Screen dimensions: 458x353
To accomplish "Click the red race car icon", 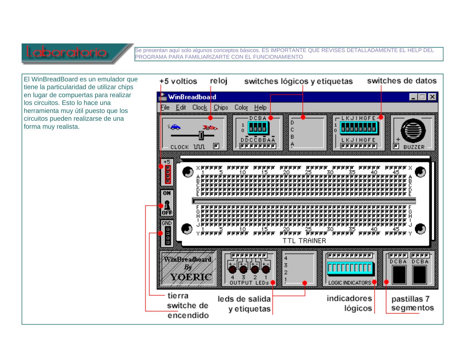I will pyautogui.click(x=210, y=127).
